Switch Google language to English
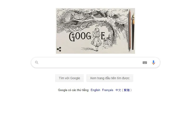This screenshot has width=196, height=118. coord(95,90)
